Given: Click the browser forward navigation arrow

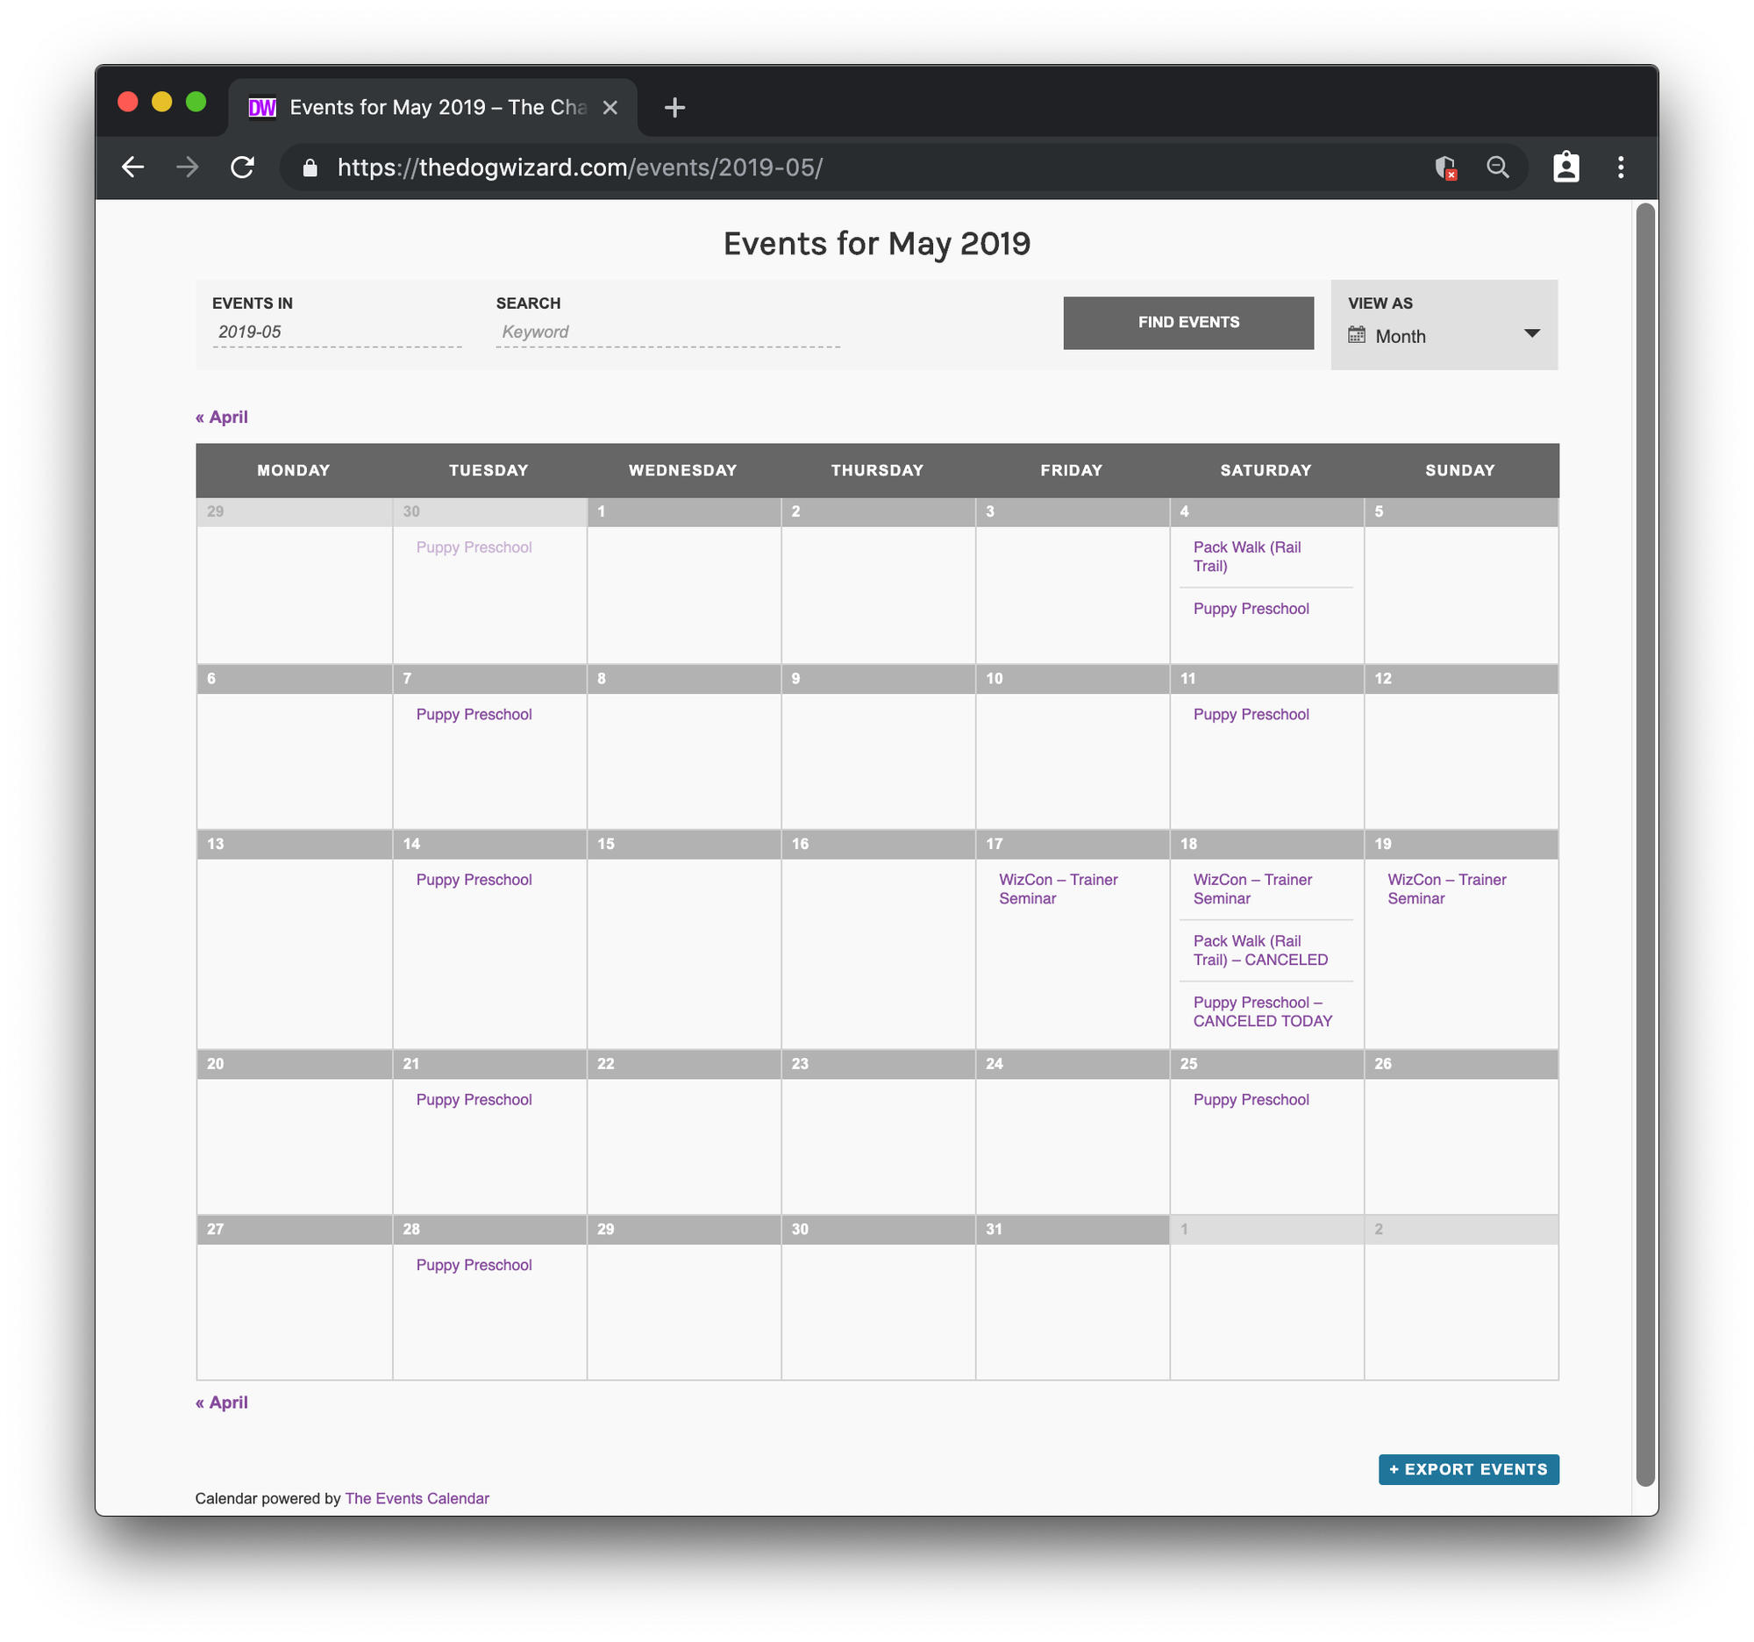Looking at the screenshot, I should [x=187, y=167].
